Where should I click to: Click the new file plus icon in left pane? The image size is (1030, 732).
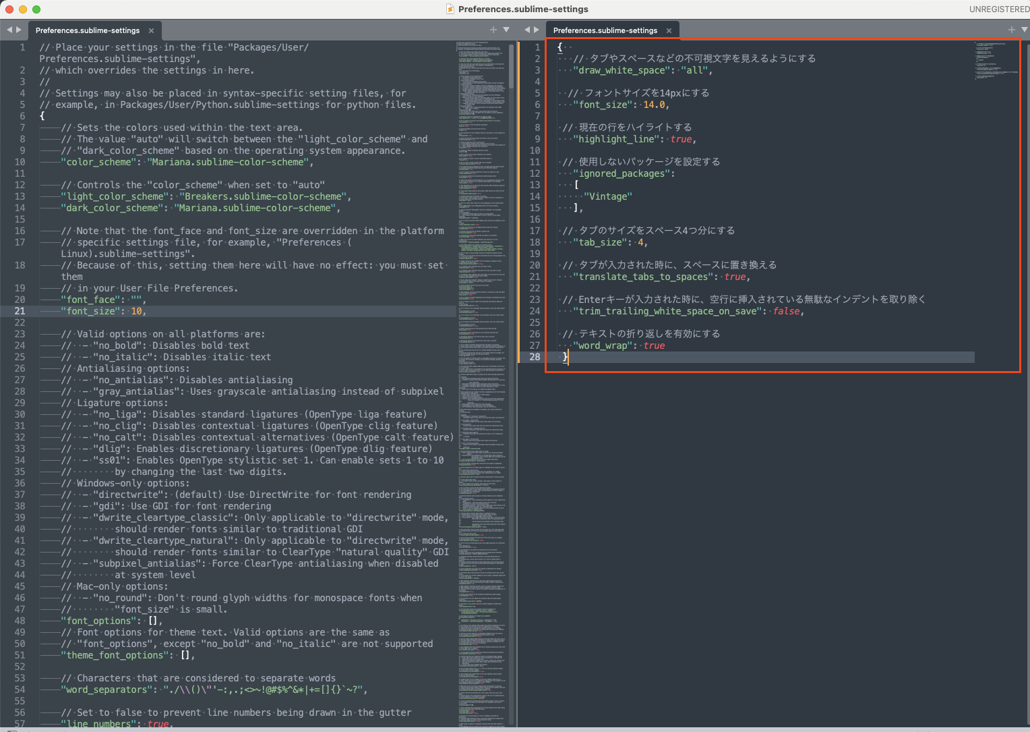pos(493,30)
